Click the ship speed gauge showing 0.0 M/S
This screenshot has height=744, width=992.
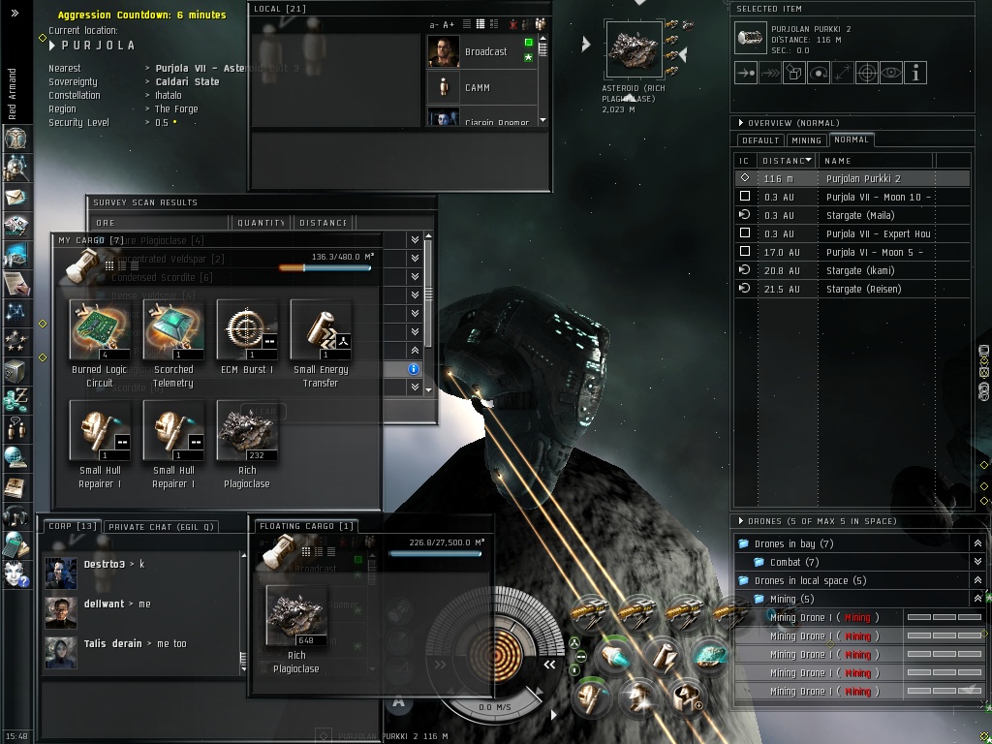(x=495, y=706)
